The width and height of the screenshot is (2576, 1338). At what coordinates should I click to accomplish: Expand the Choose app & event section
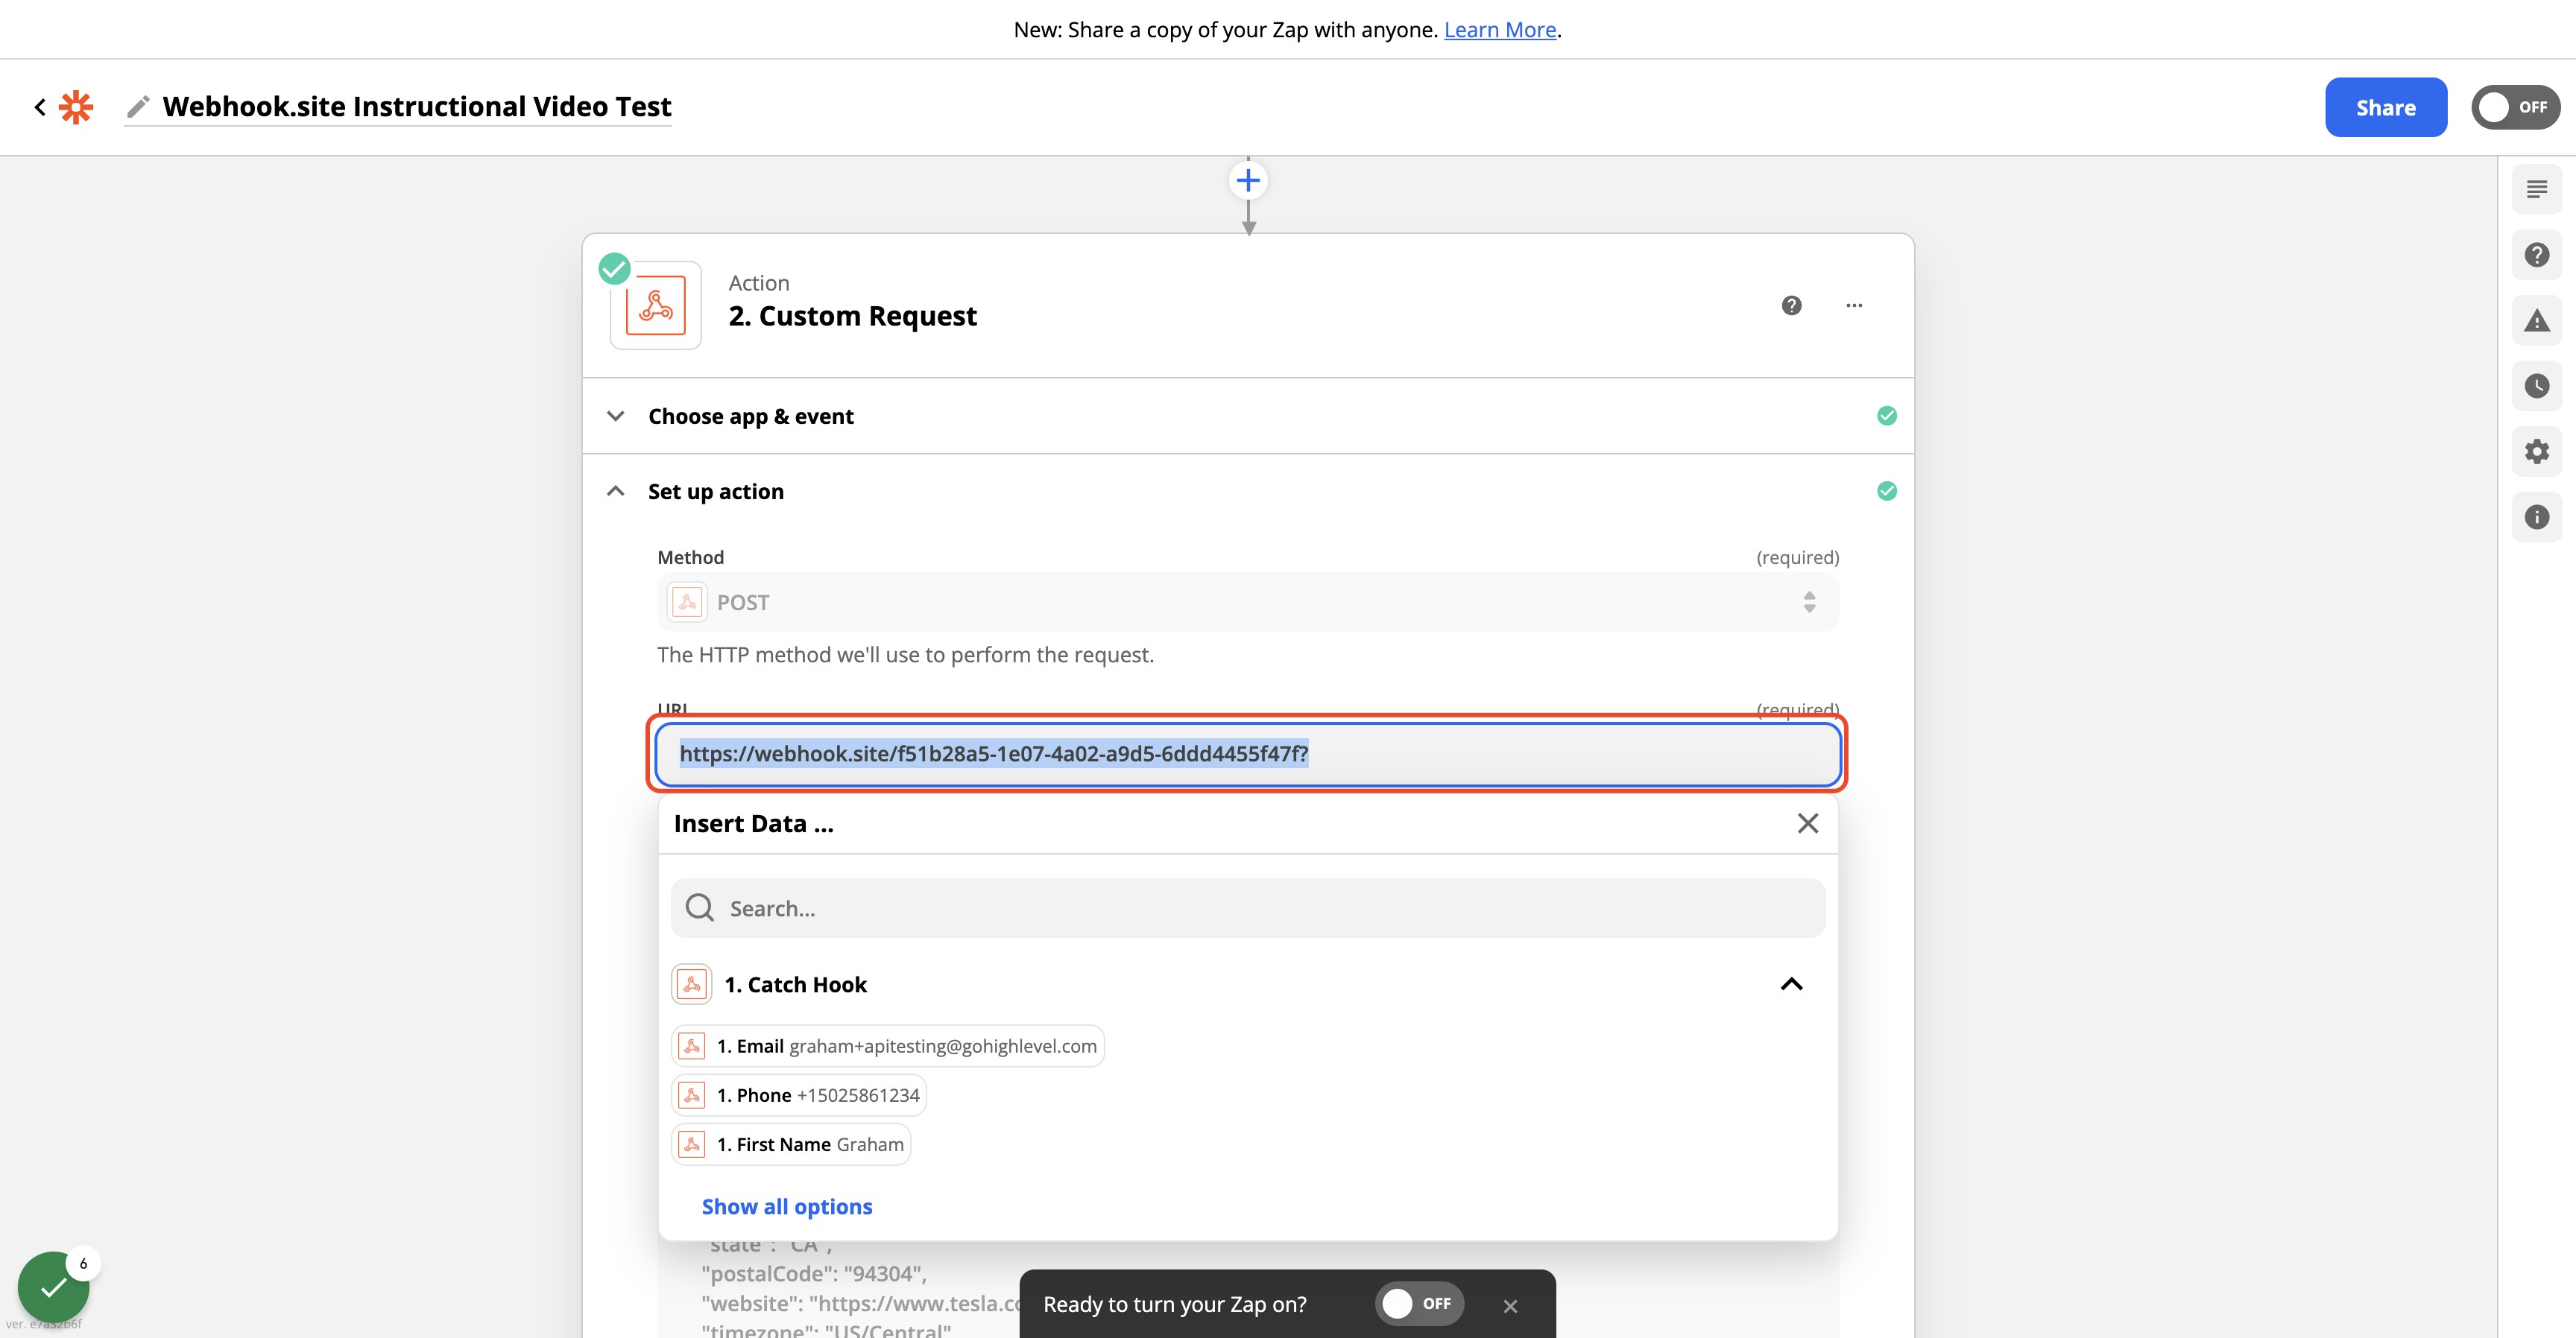(x=1248, y=416)
